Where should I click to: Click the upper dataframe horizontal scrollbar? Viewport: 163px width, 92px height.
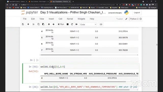pyautogui.click(x=66, y=55)
